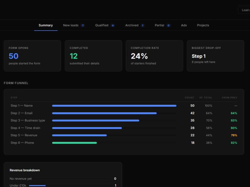Click the green 83% from-prev value
This screenshot has height=187, width=250.
(234, 120)
